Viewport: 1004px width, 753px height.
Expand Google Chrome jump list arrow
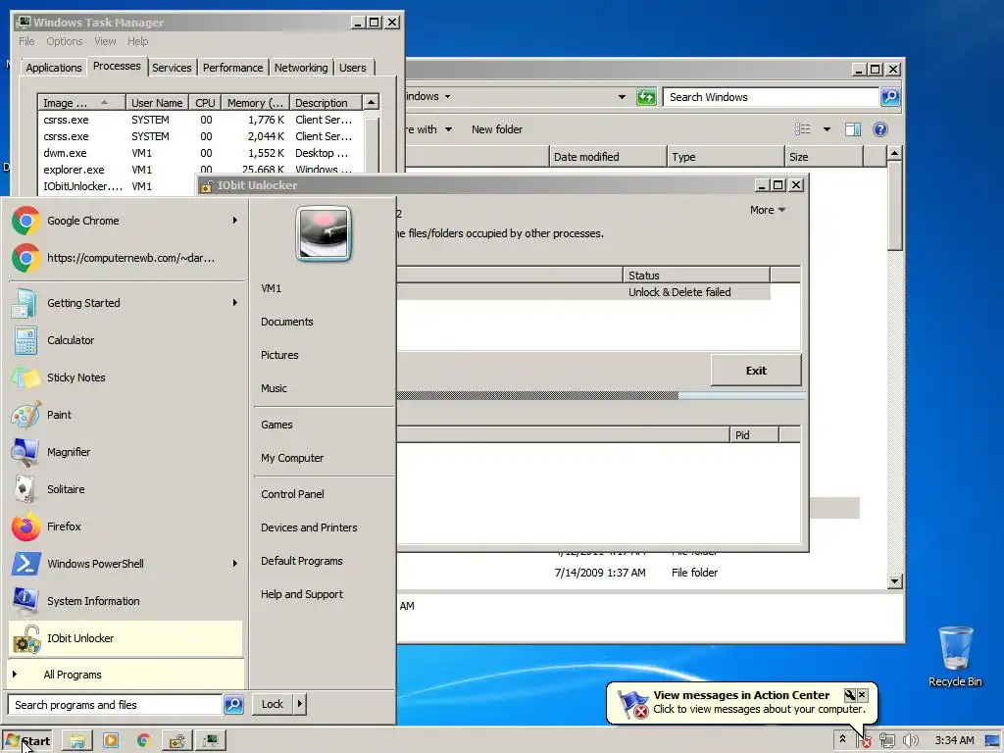coord(235,221)
